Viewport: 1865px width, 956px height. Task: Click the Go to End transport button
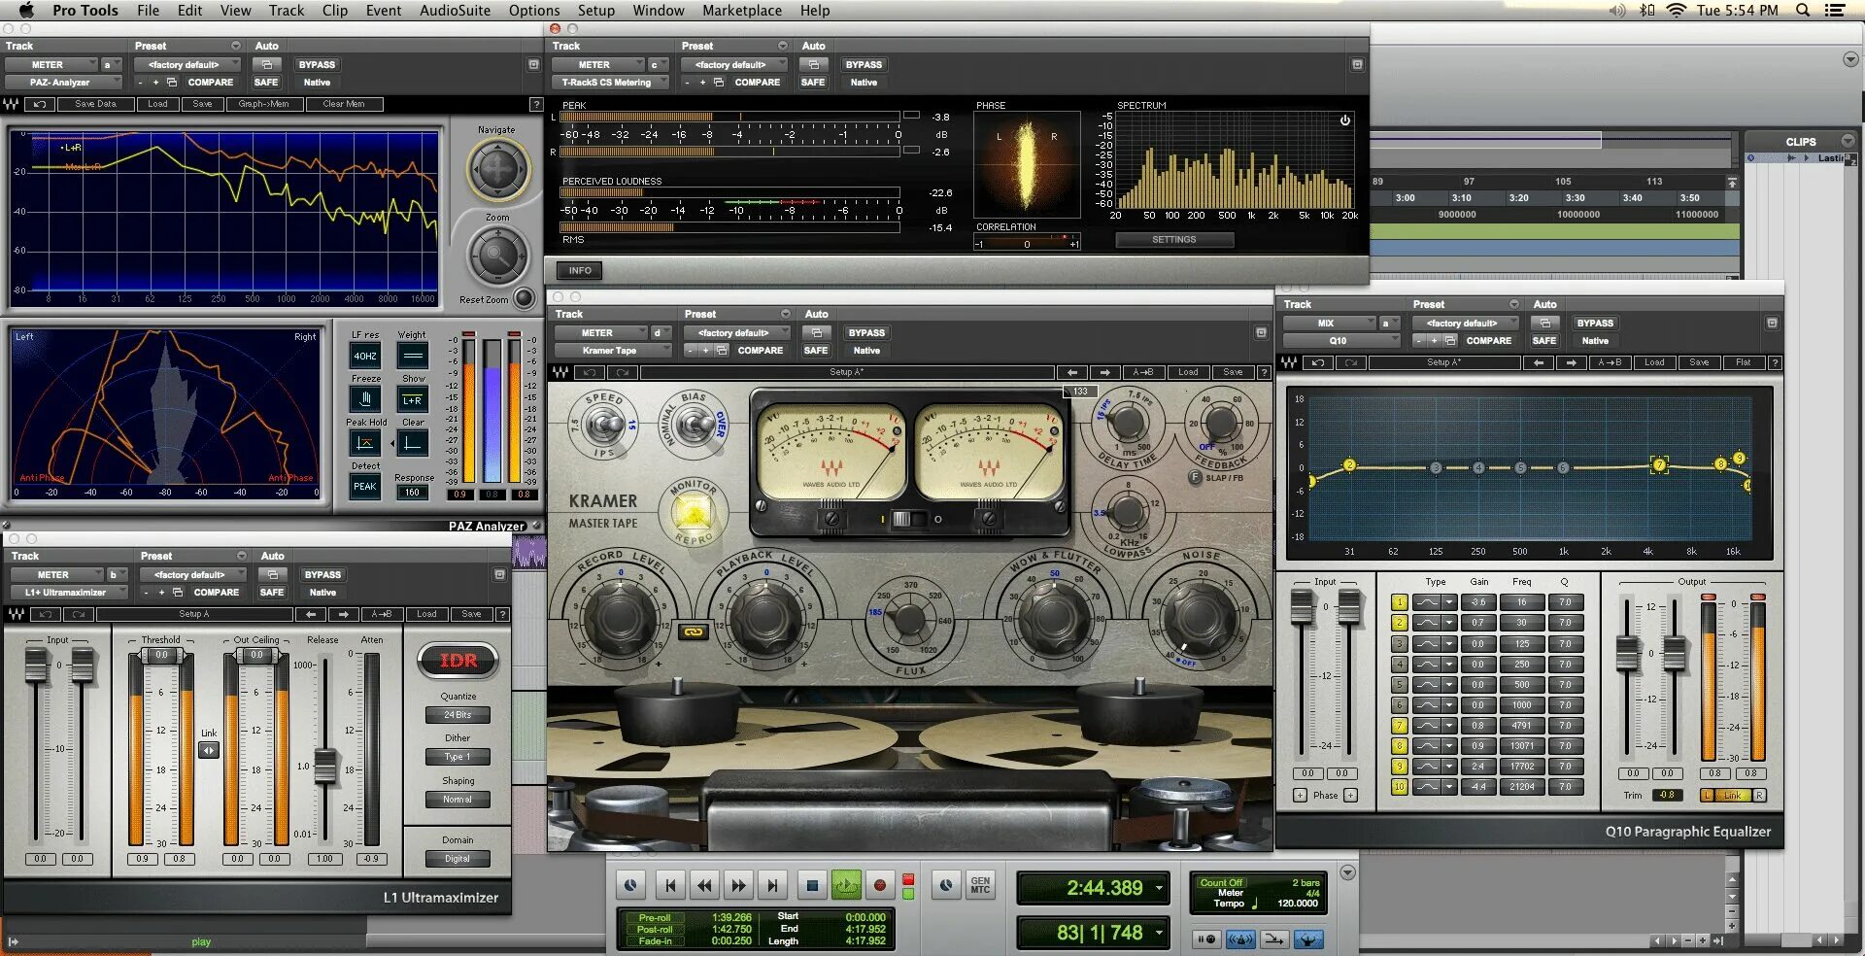tap(772, 885)
